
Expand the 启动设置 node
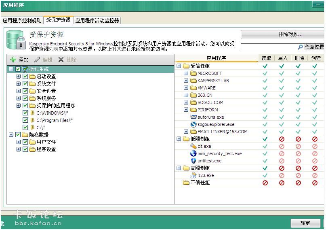[x=19, y=77]
